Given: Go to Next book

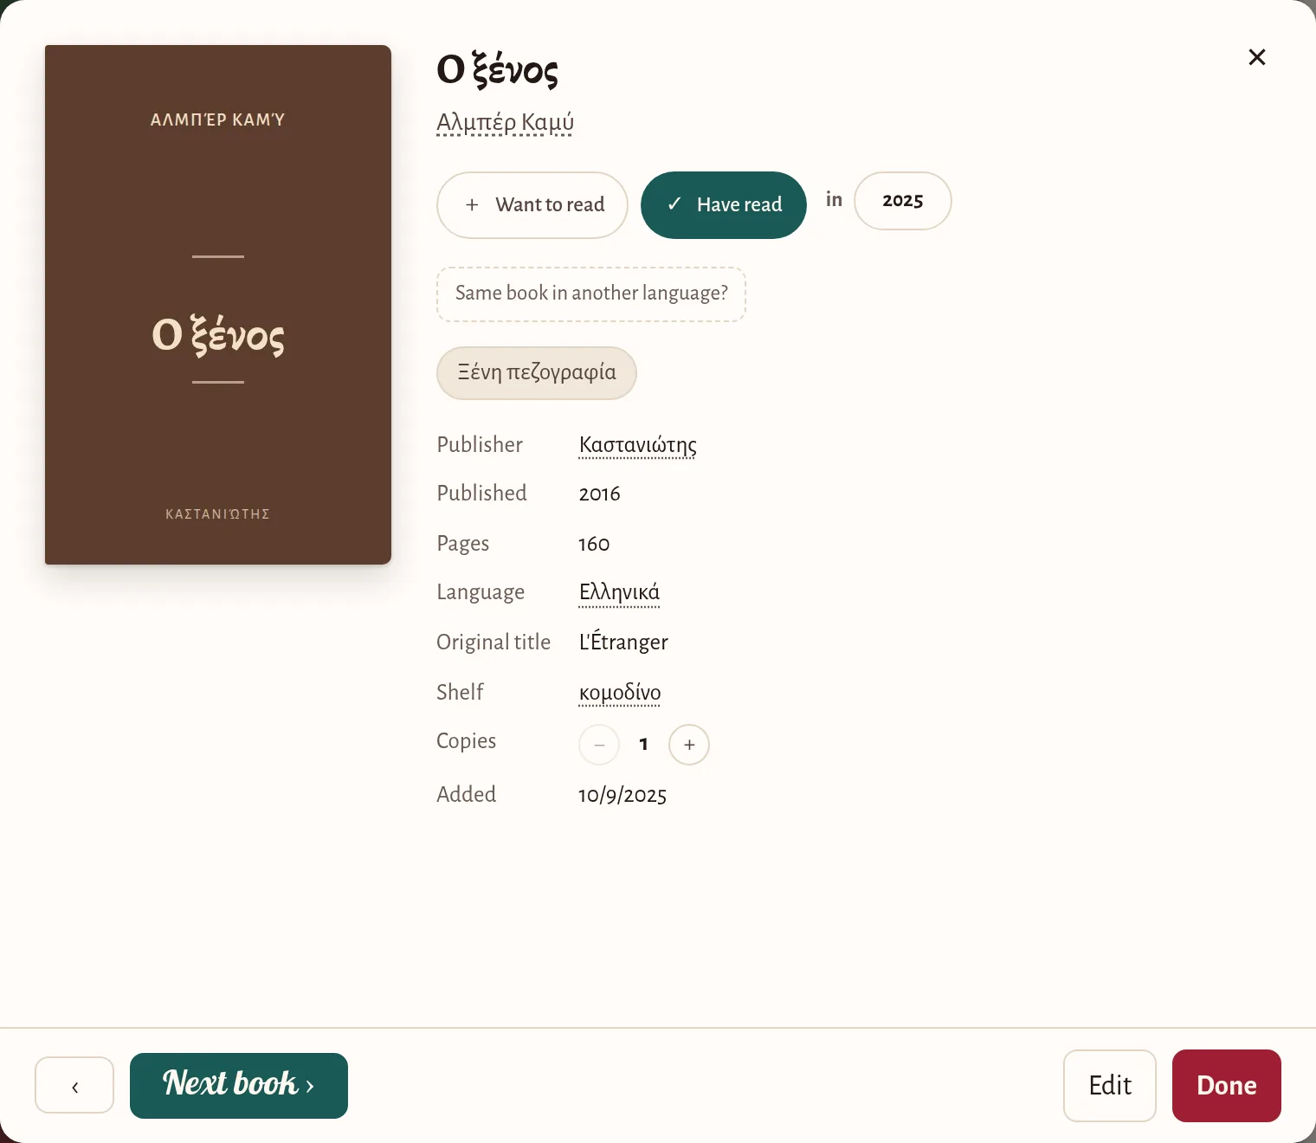Looking at the screenshot, I should [239, 1086].
